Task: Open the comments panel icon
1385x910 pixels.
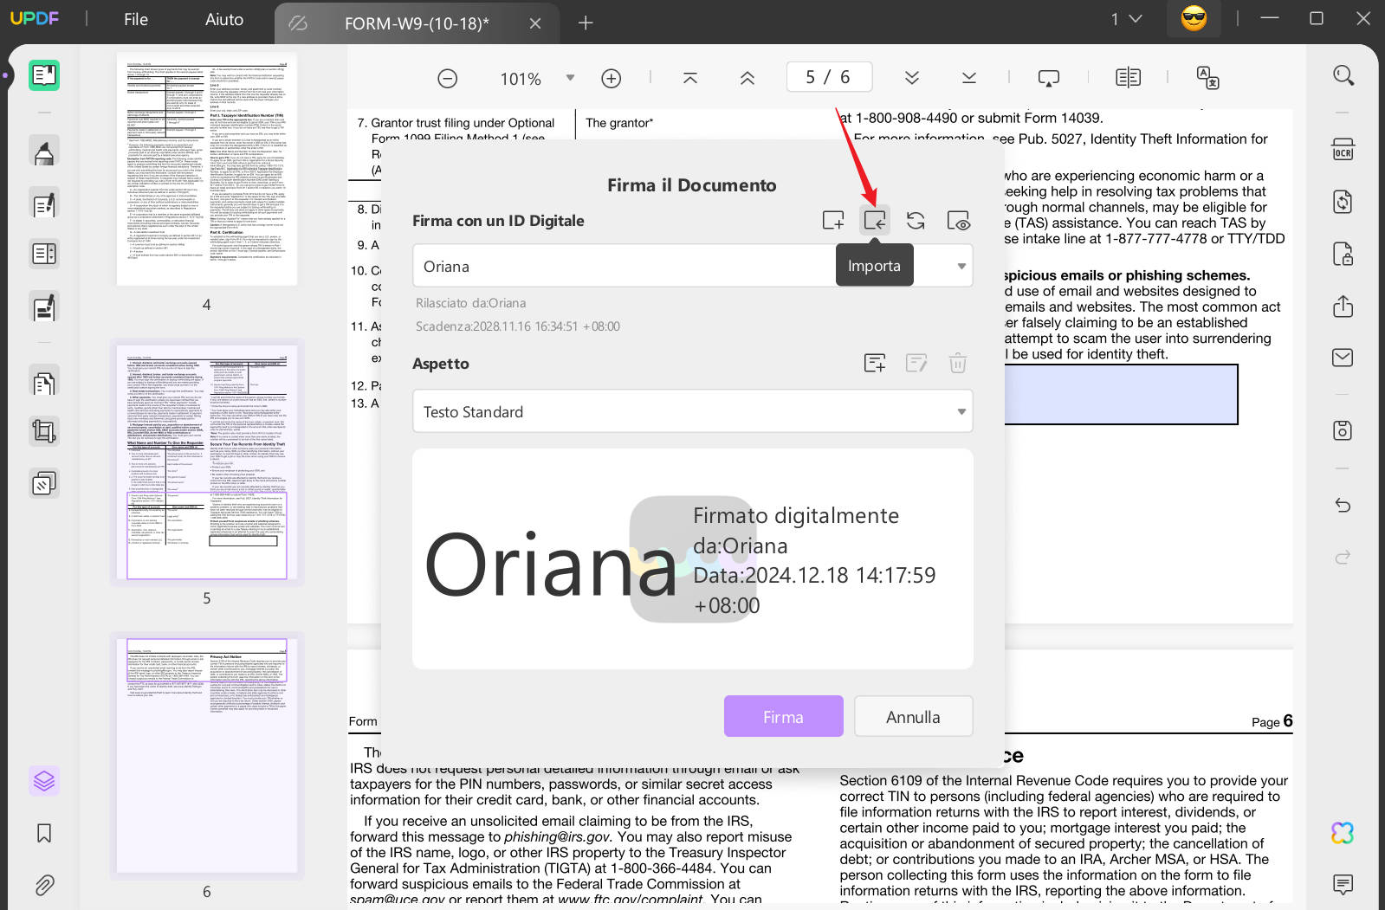Action: [x=1343, y=884]
